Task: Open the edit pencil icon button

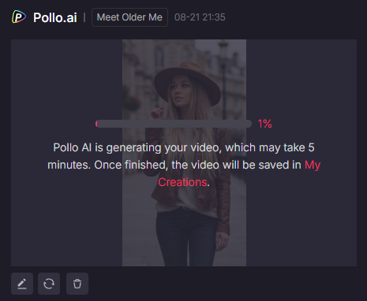Action: click(x=22, y=284)
